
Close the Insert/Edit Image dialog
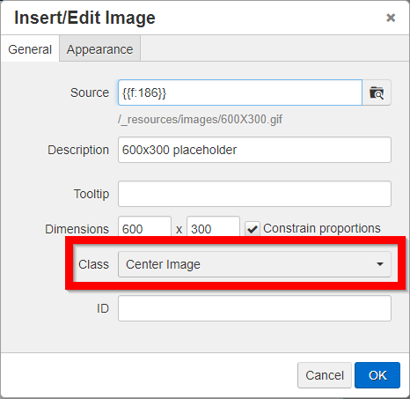391,18
